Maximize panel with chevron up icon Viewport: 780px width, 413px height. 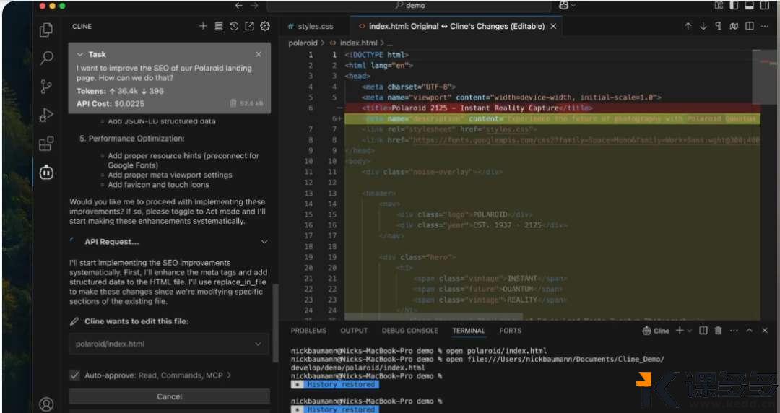pyautogui.click(x=749, y=331)
